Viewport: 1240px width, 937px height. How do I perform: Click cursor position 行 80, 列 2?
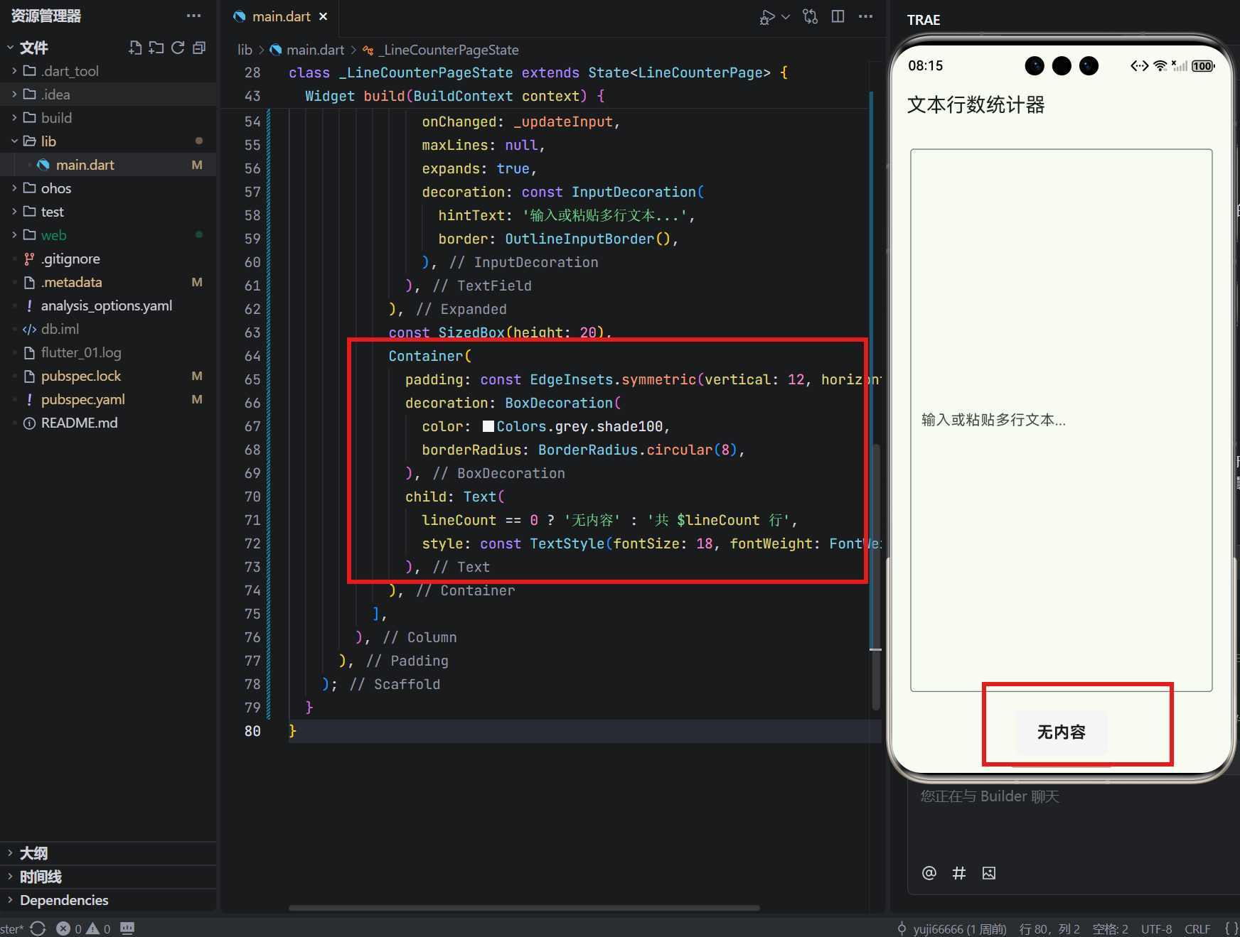[1049, 928]
